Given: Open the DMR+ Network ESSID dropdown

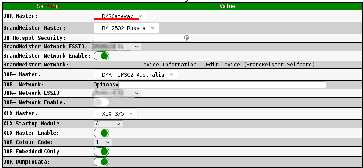Looking at the screenshot, I should click(x=117, y=93).
